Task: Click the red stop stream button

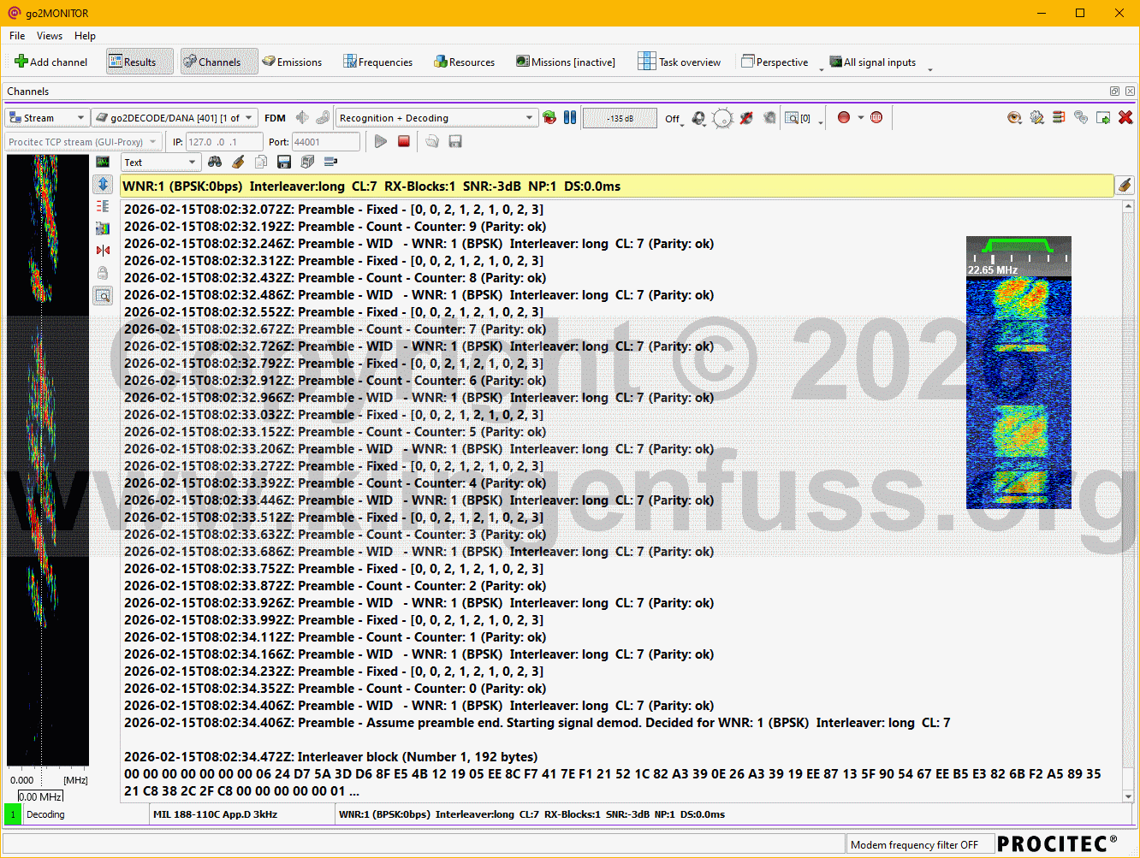Action: tap(404, 141)
